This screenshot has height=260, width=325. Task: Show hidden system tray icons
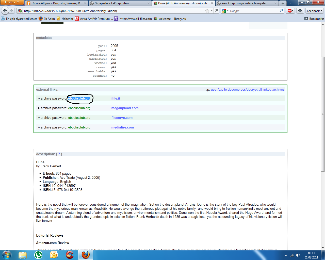286,255
